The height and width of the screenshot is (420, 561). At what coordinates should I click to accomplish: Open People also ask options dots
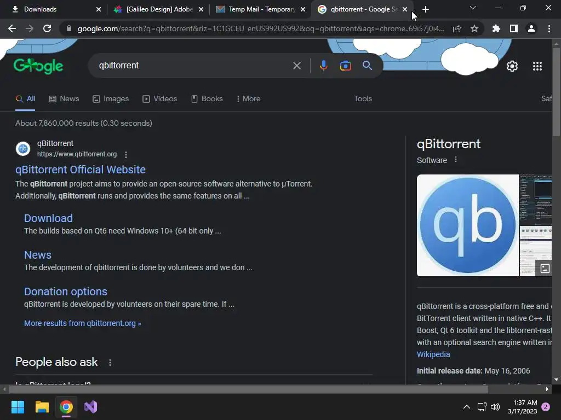[110, 363]
